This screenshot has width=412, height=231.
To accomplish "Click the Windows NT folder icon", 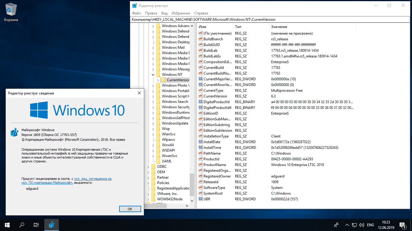I will coord(158,75).
